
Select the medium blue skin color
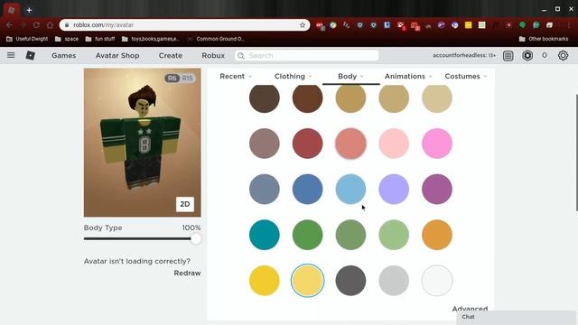[307, 189]
